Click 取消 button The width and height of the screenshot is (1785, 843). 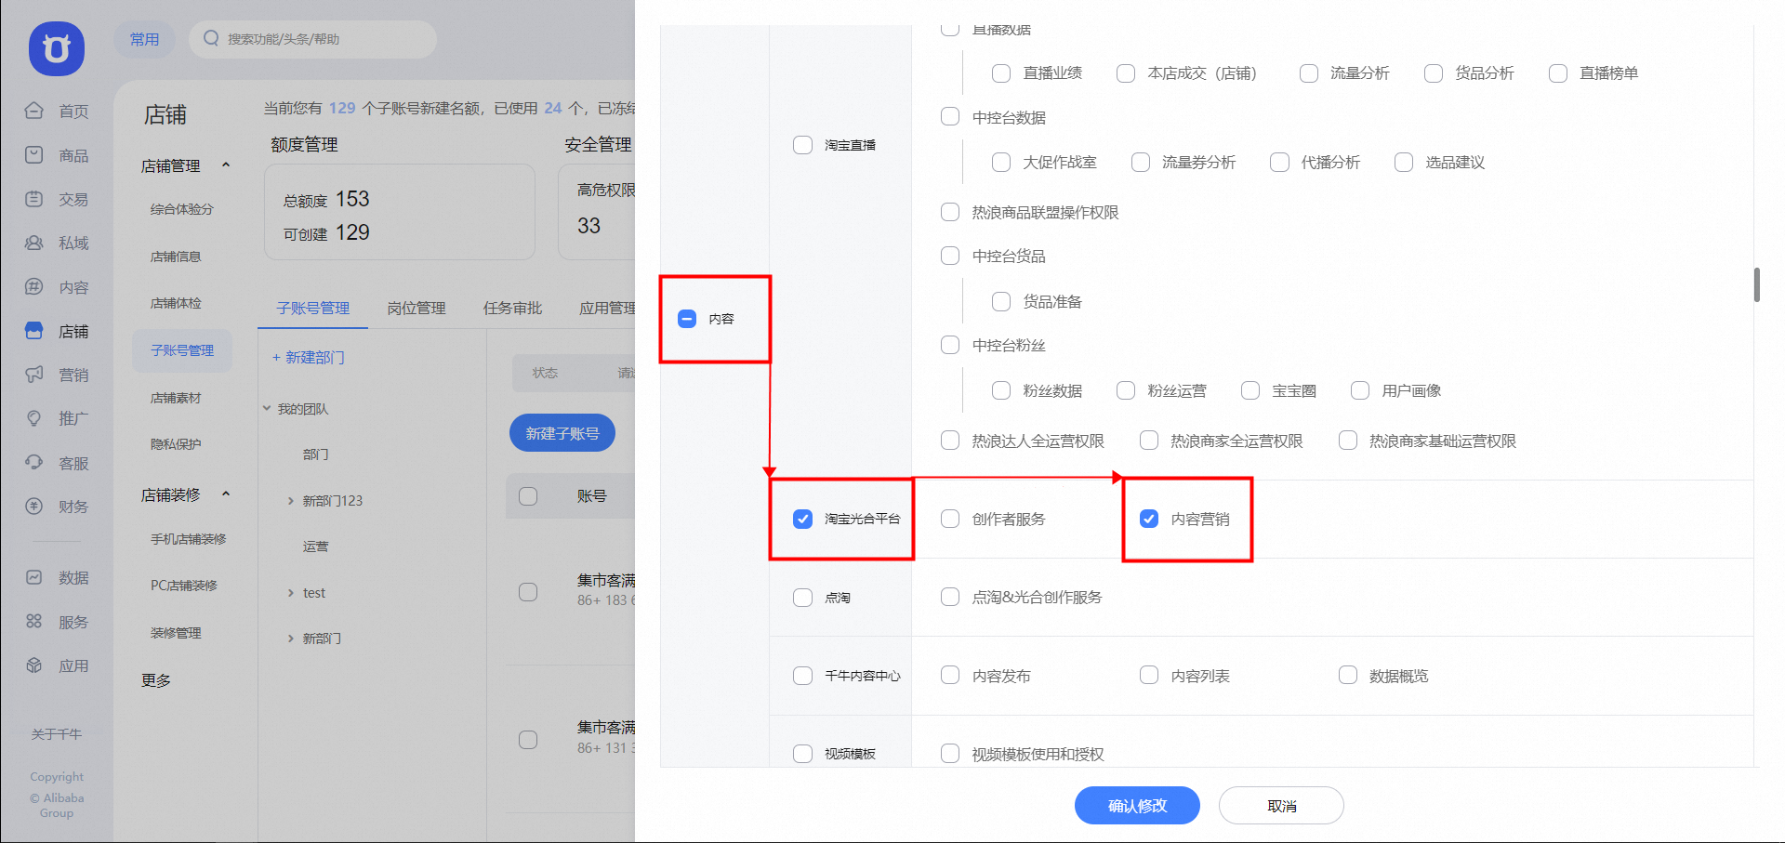pos(1281,806)
